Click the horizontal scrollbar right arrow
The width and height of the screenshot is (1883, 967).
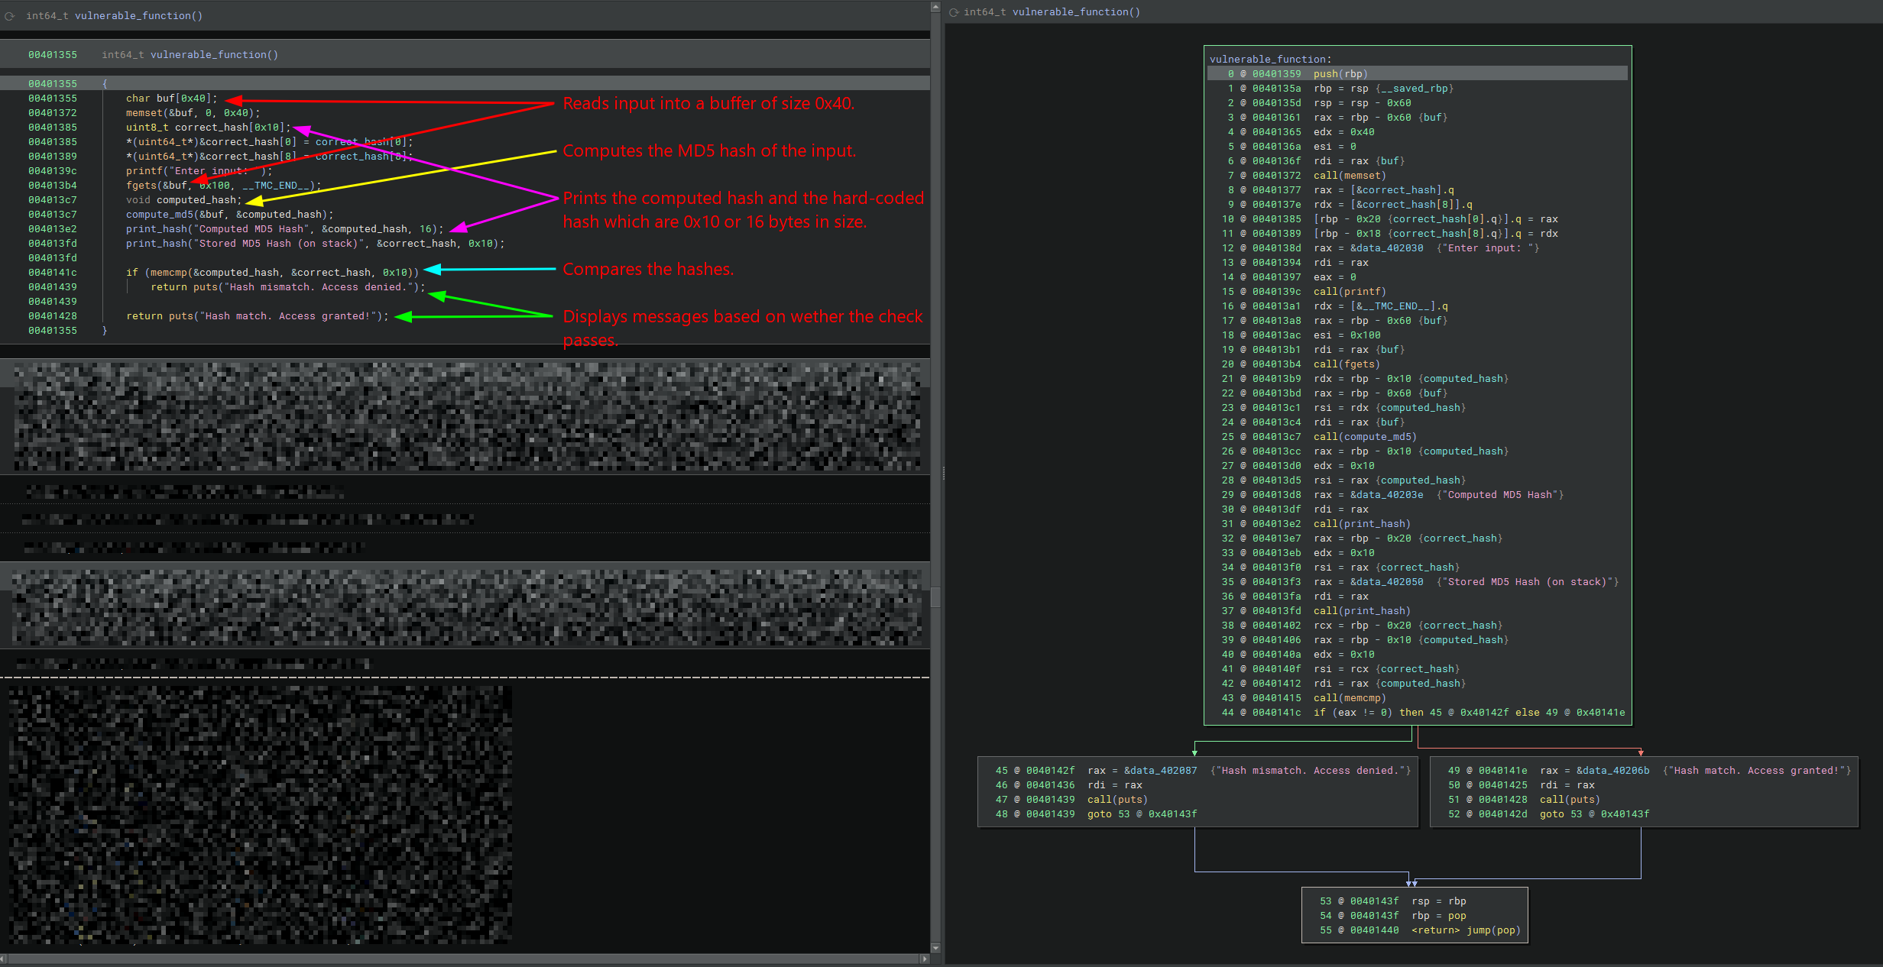click(x=925, y=959)
